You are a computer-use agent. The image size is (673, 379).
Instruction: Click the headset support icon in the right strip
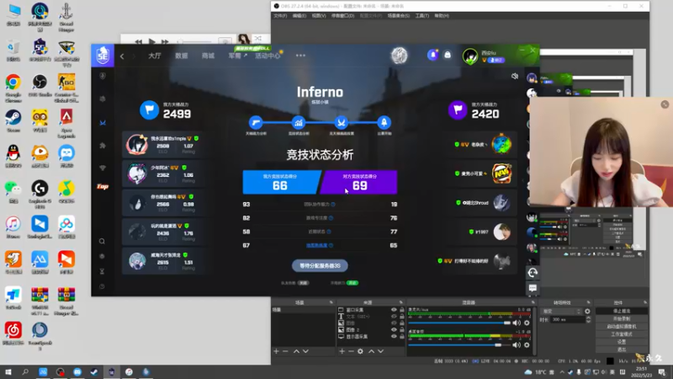(x=533, y=272)
